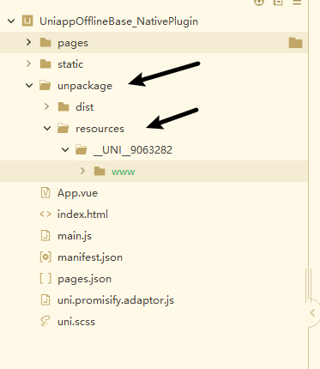Select the www folder label

pyautogui.click(x=124, y=172)
